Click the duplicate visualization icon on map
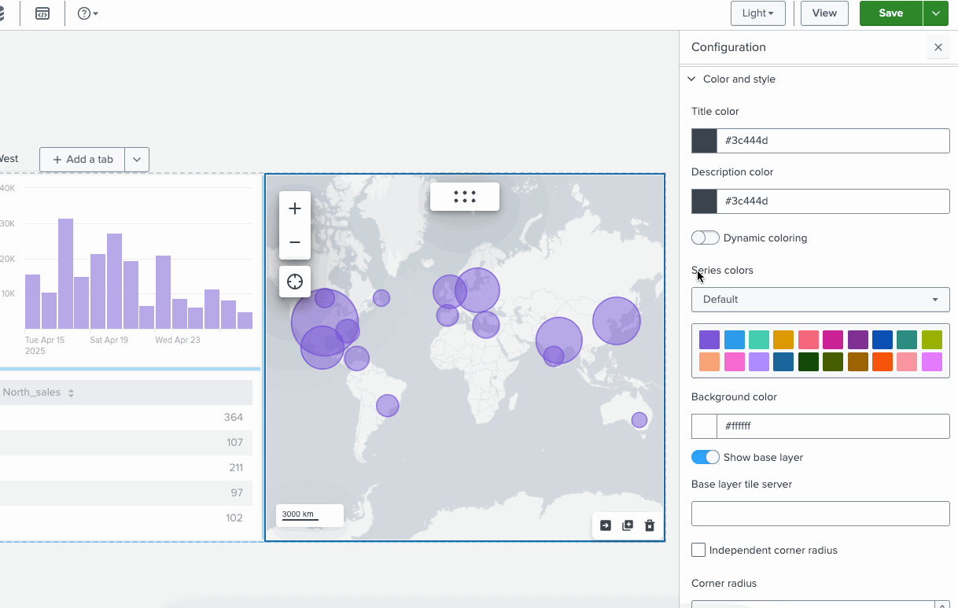Screen dimensions: 958x608 628,525
